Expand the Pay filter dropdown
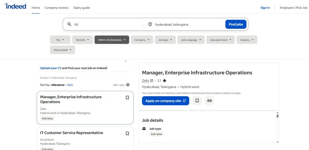The image size is (309, 150). 60,40
